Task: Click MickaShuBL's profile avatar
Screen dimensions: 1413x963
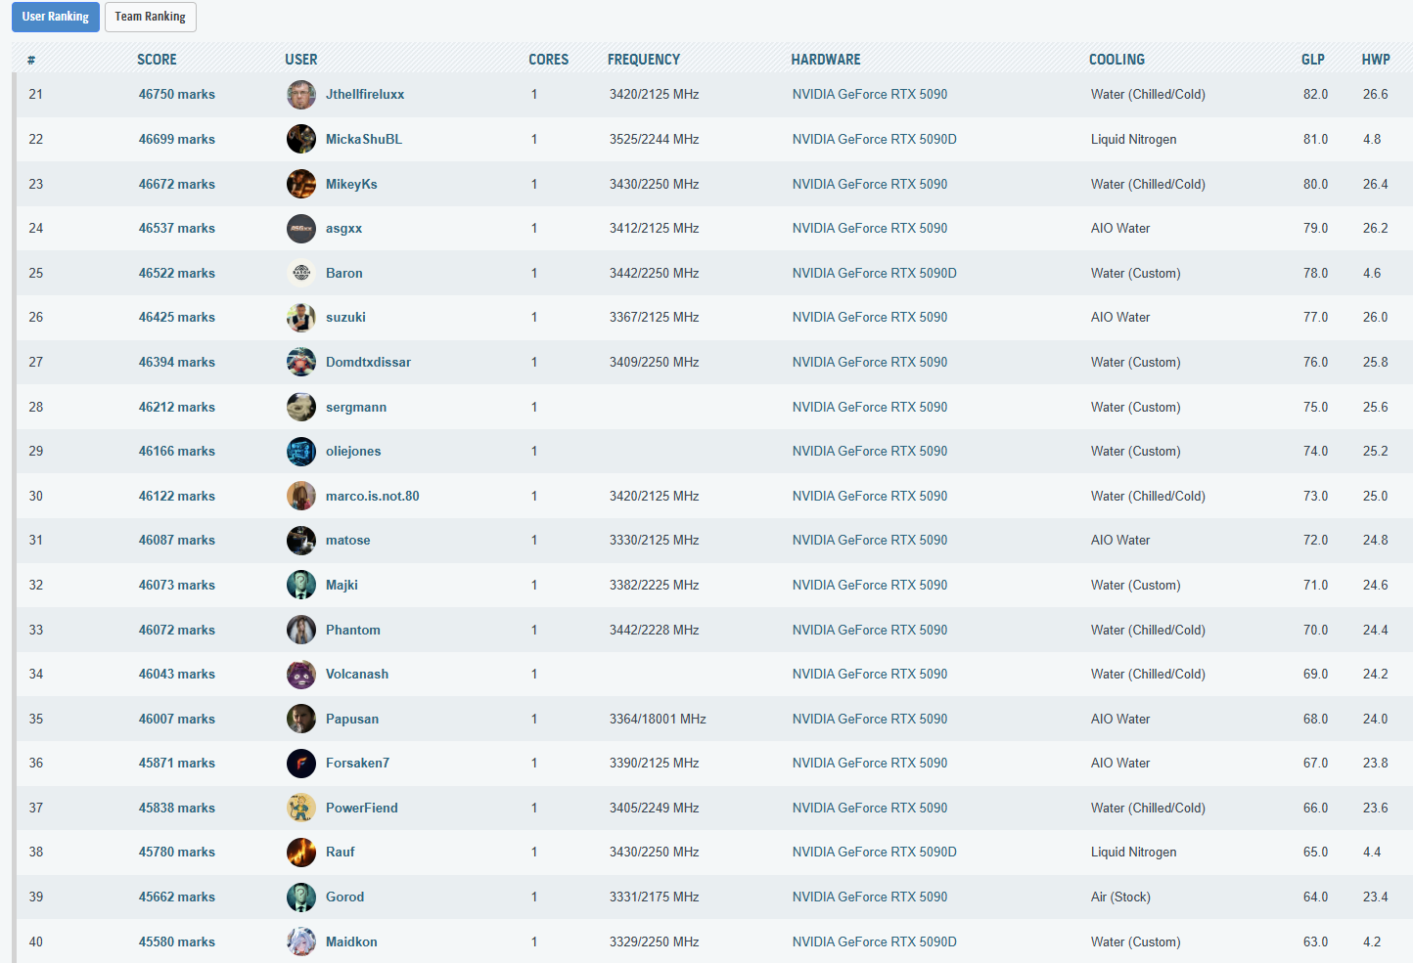Action: click(x=300, y=139)
